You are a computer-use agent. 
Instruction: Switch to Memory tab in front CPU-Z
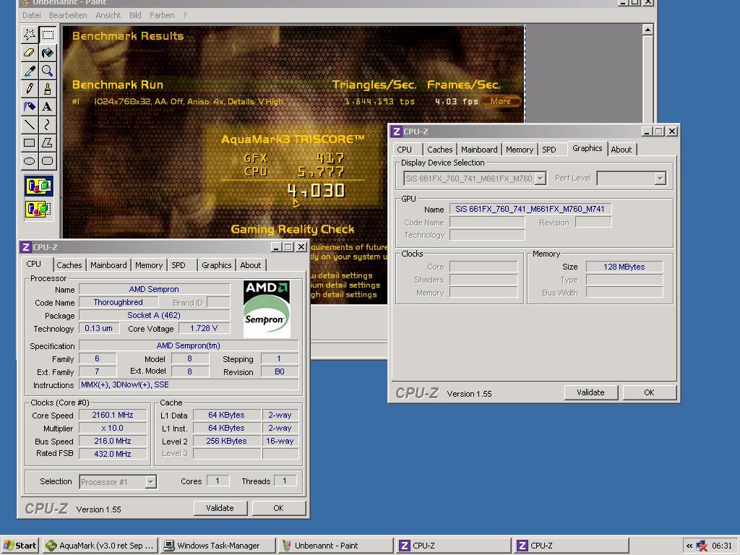(x=149, y=265)
